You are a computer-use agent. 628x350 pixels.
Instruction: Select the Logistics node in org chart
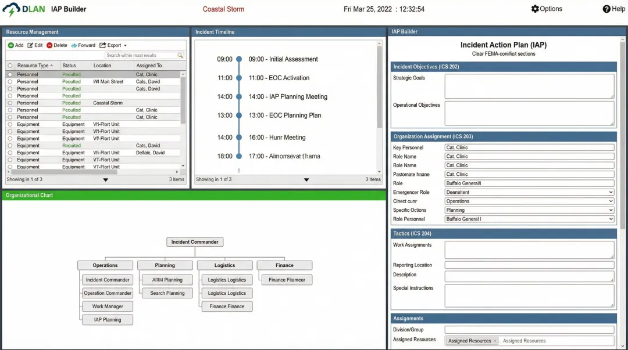pyautogui.click(x=224, y=265)
